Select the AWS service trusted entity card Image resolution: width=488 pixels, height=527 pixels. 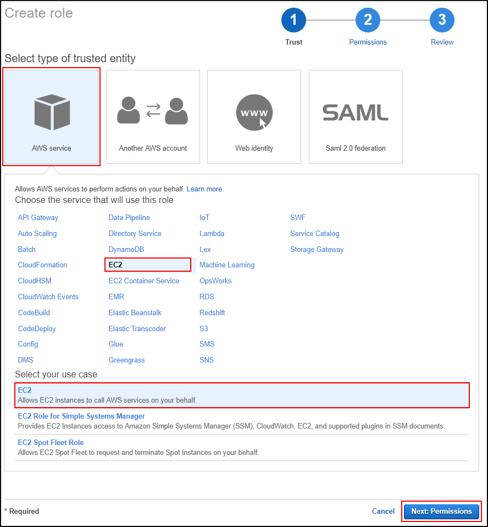[52, 117]
